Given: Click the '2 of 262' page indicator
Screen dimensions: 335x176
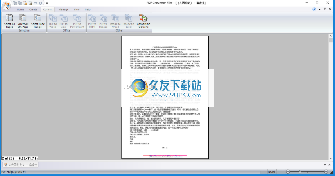Looking at the screenshot, I should click(8, 158).
